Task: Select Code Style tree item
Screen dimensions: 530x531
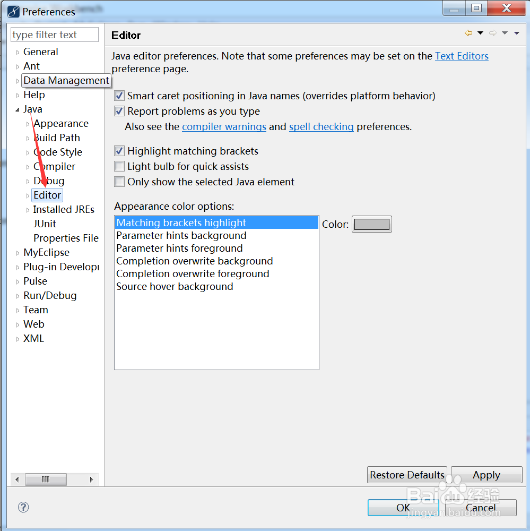Action: coord(58,152)
